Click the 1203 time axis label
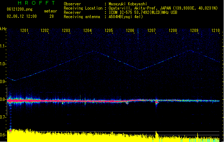This screenshot has height=142, width=224. [x=66, y=31]
